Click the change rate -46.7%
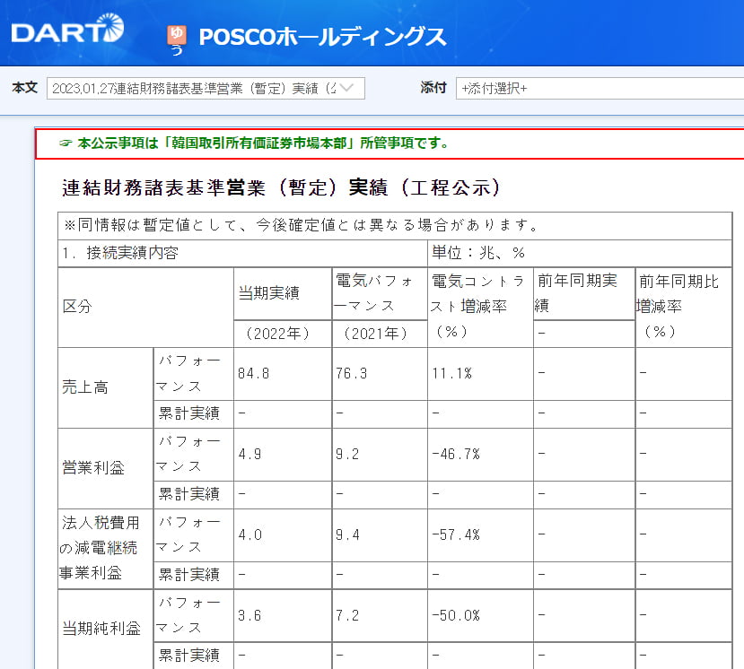The image size is (744, 669). (456, 454)
